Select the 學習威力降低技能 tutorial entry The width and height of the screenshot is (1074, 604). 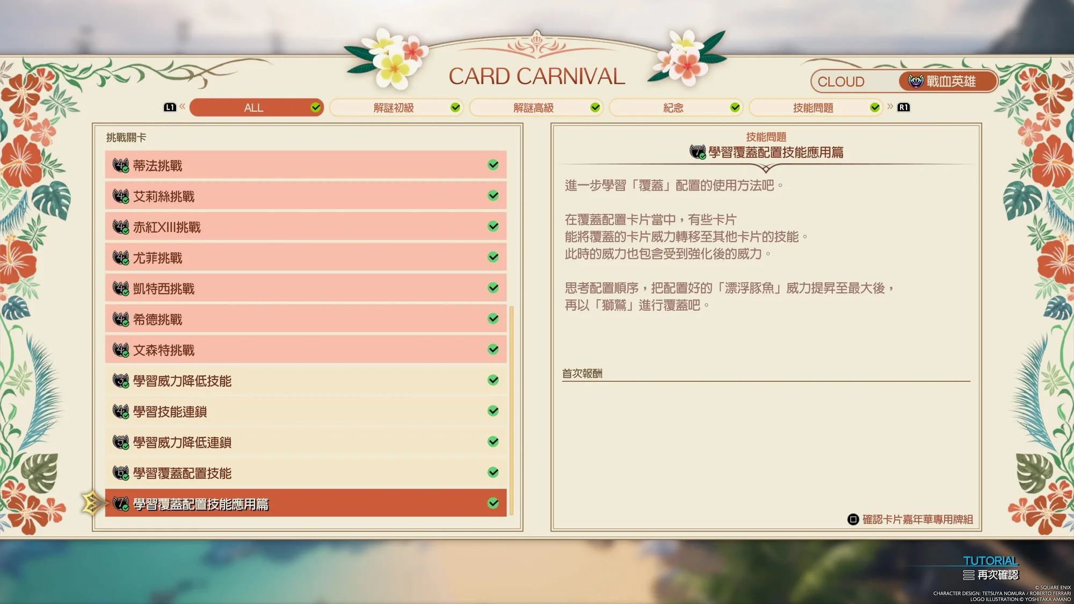pyautogui.click(x=306, y=380)
